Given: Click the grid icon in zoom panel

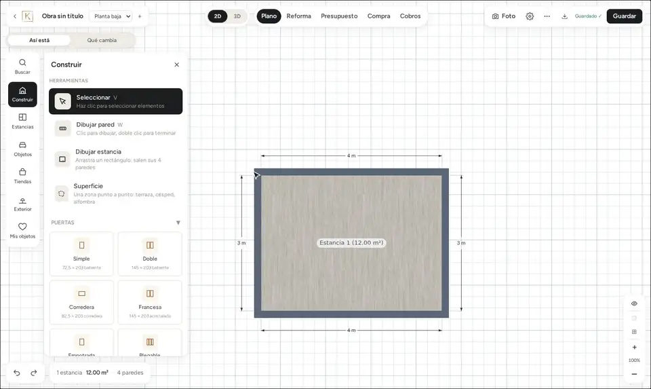Looking at the screenshot, I should coord(634,332).
